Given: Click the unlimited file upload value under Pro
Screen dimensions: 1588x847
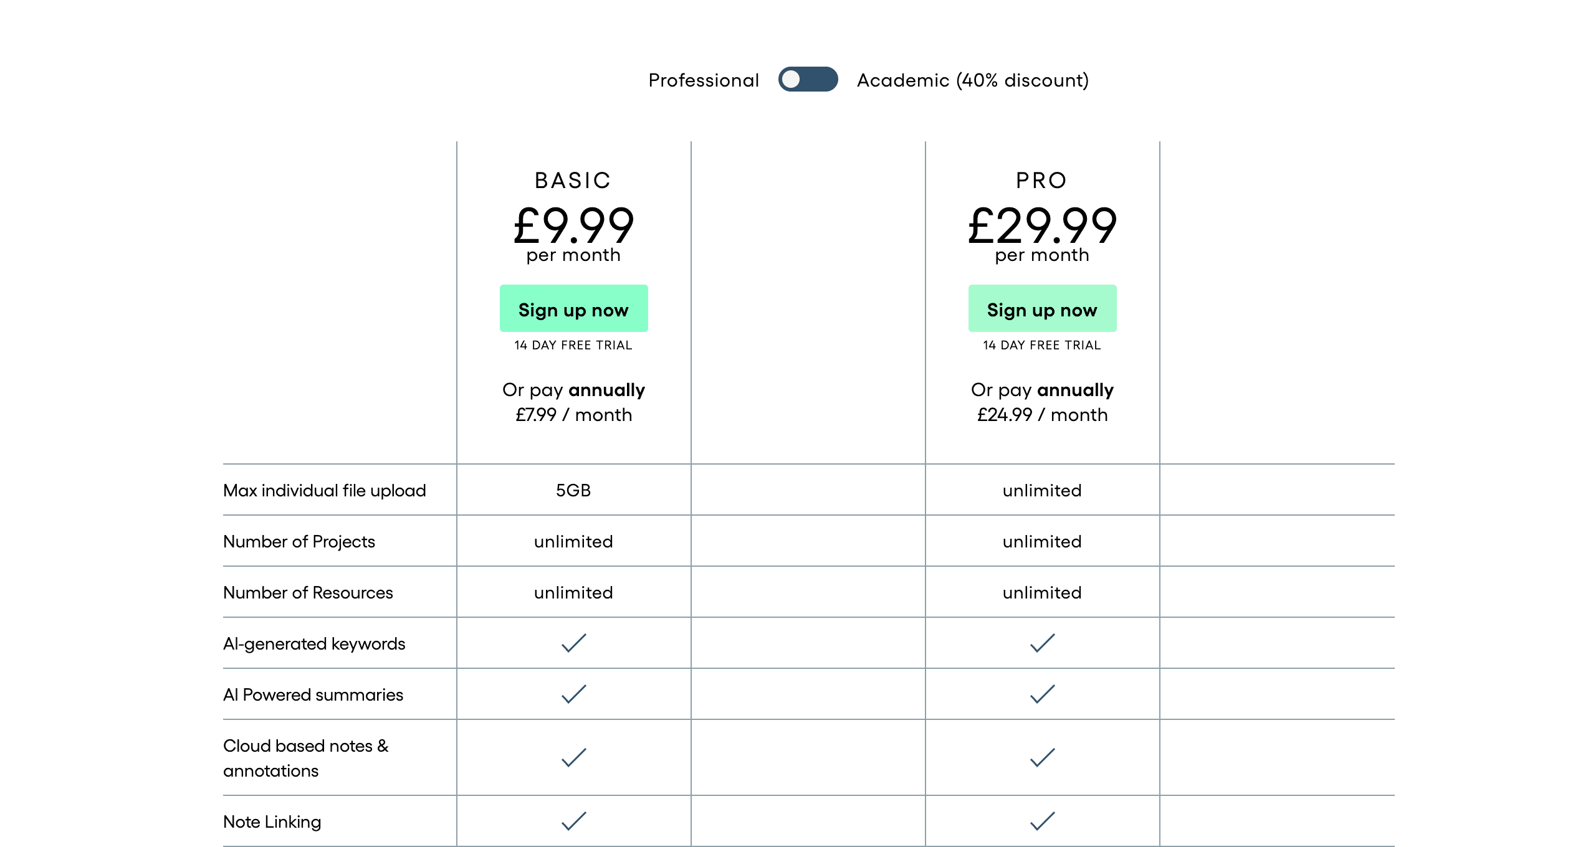Looking at the screenshot, I should pyautogui.click(x=1042, y=490).
